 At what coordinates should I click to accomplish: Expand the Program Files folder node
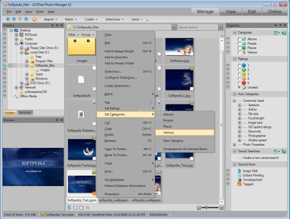tap(27, 61)
